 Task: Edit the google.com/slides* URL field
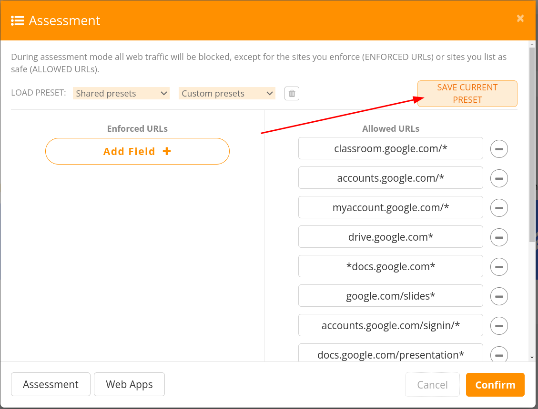[x=390, y=296]
